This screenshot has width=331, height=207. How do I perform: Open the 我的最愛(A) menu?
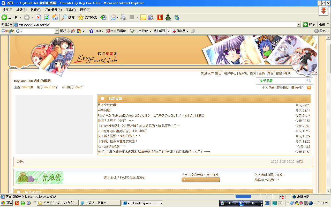tap(53, 10)
